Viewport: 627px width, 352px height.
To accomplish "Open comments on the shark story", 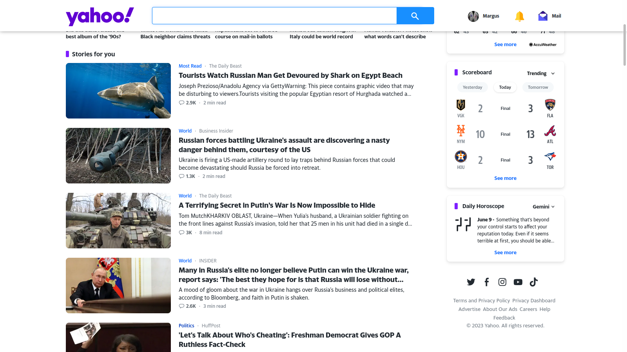I will pyautogui.click(x=187, y=103).
